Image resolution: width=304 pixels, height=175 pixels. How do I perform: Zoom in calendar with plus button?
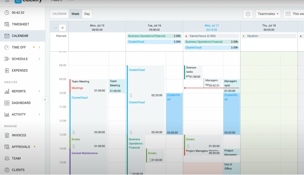62,28
